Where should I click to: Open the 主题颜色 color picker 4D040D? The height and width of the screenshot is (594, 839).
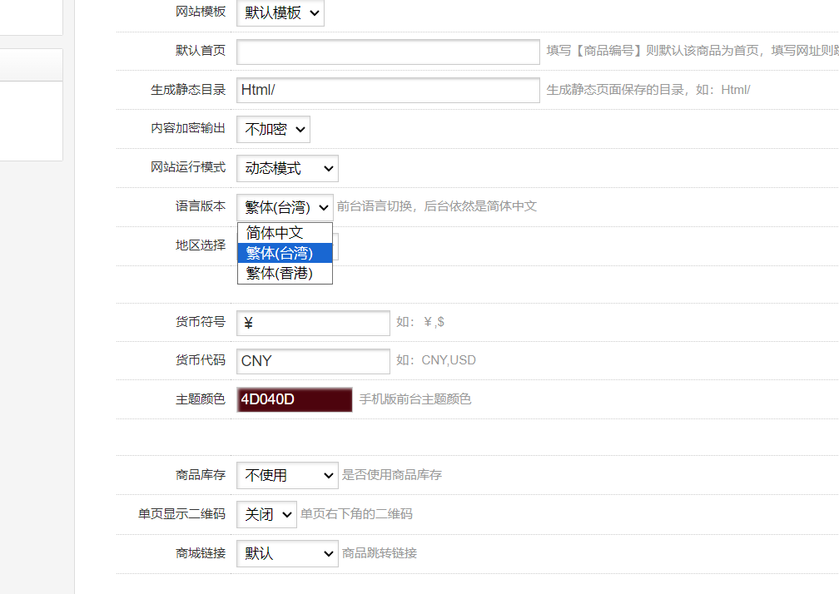coord(295,399)
